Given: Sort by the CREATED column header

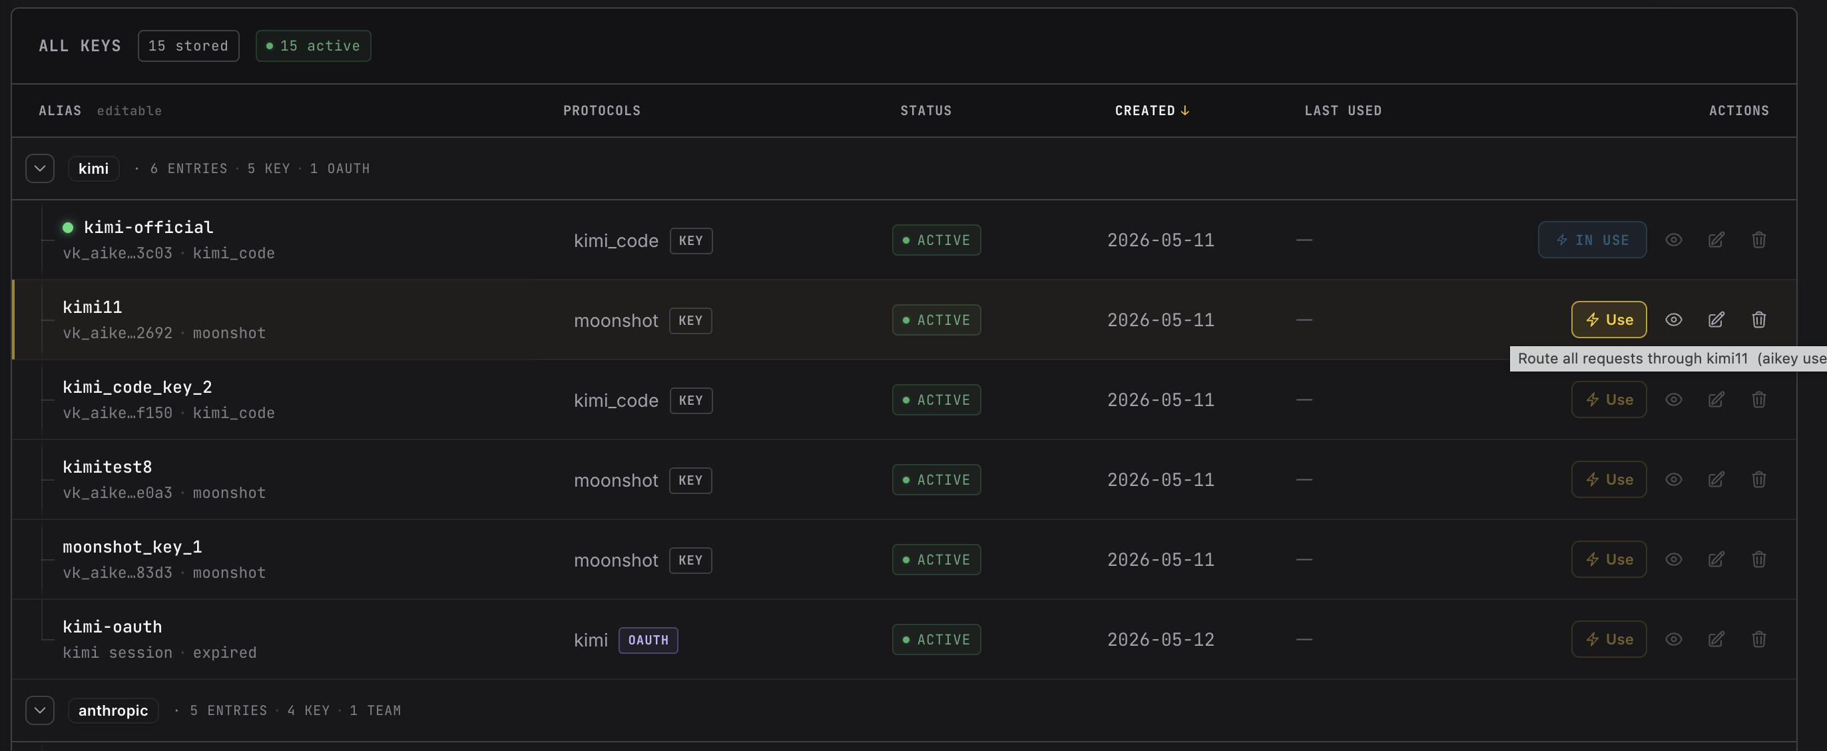Looking at the screenshot, I should click(1152, 111).
